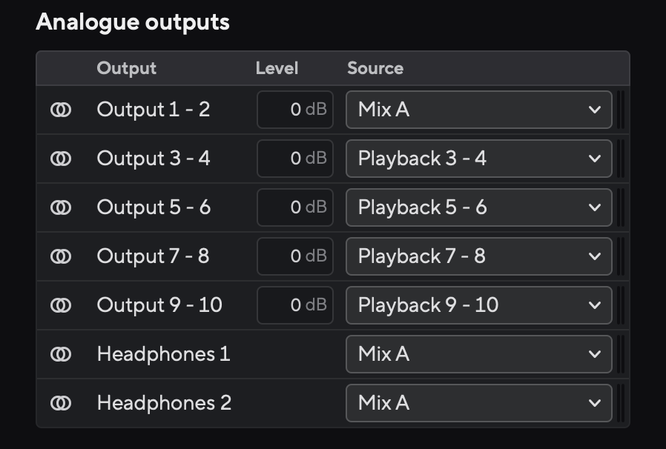Select the 0 dB level box for Output 3 - 4
The image size is (666, 449).
294,159
